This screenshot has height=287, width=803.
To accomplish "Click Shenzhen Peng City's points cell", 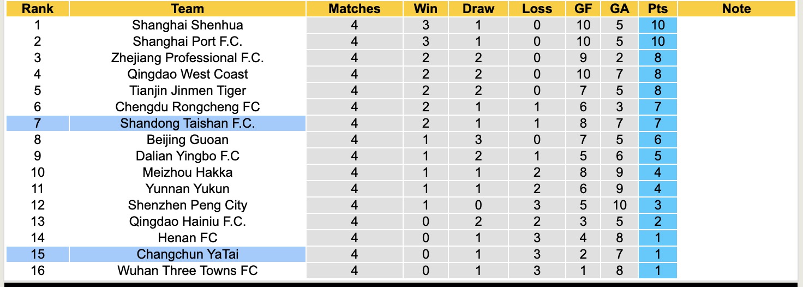I will [658, 205].
